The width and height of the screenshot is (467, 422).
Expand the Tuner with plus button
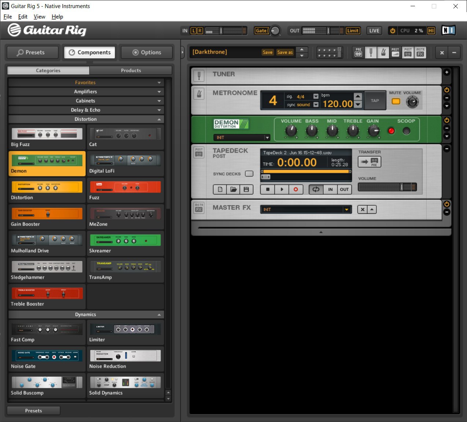[x=446, y=72]
